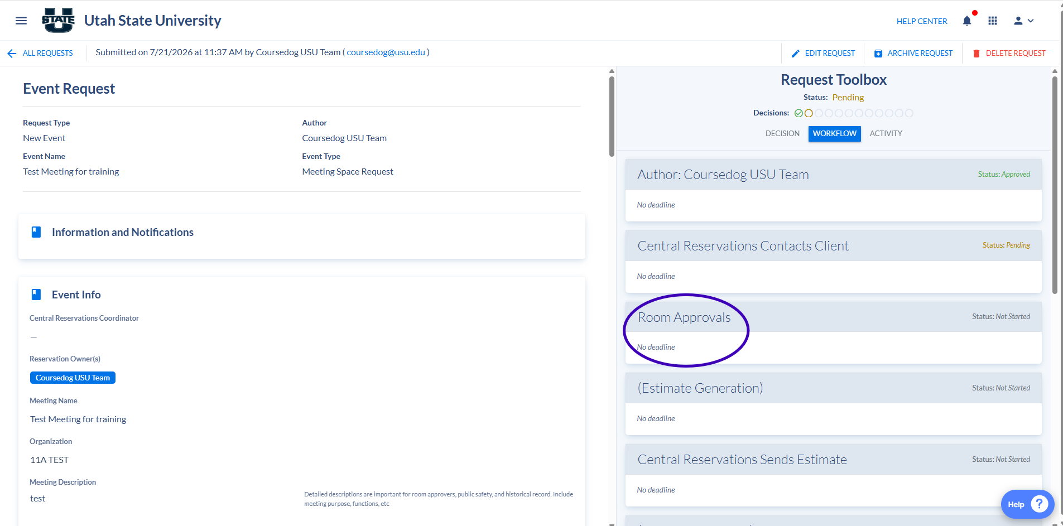
Task: Expand the Information and Notifications section
Action: pyautogui.click(x=302, y=236)
